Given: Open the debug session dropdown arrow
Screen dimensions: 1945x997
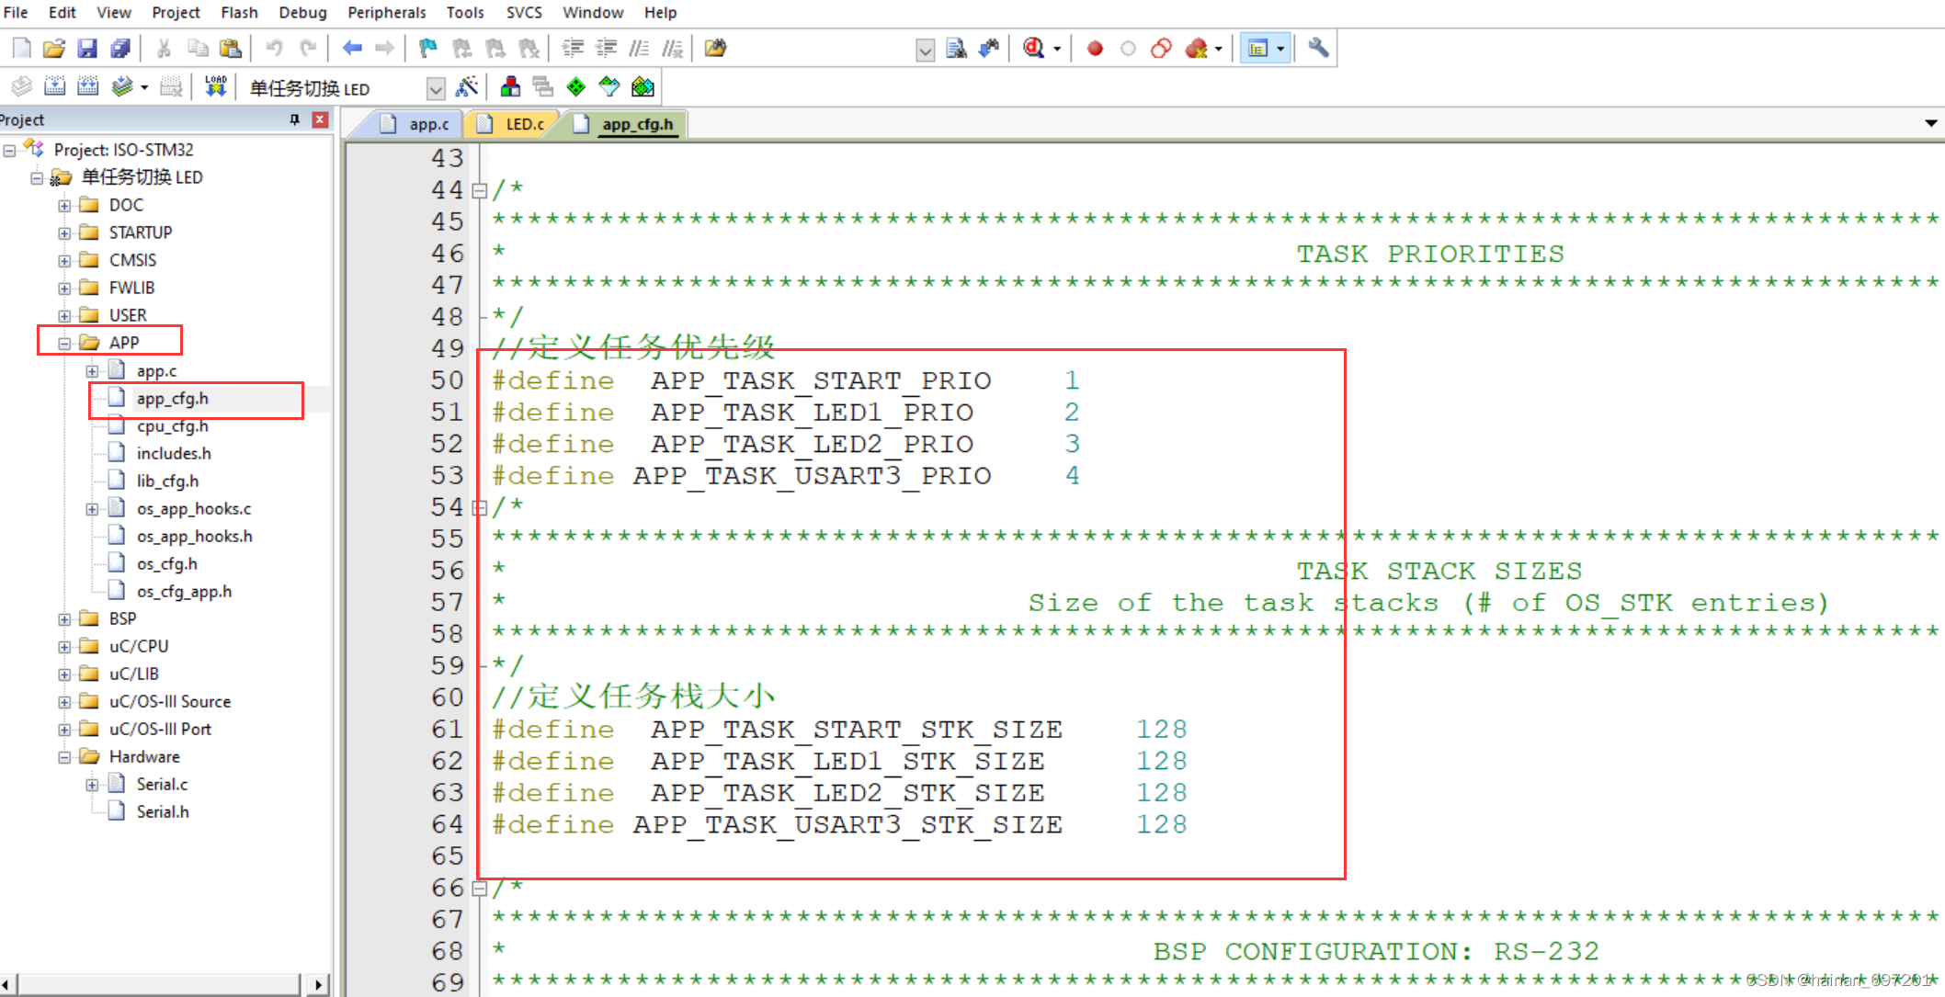Looking at the screenshot, I should [x=1057, y=49].
